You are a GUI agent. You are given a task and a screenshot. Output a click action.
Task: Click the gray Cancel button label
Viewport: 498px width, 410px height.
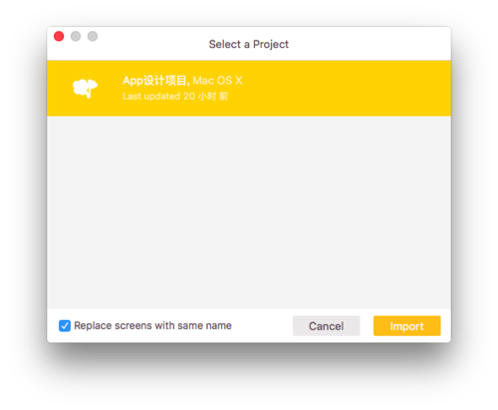pyautogui.click(x=326, y=326)
